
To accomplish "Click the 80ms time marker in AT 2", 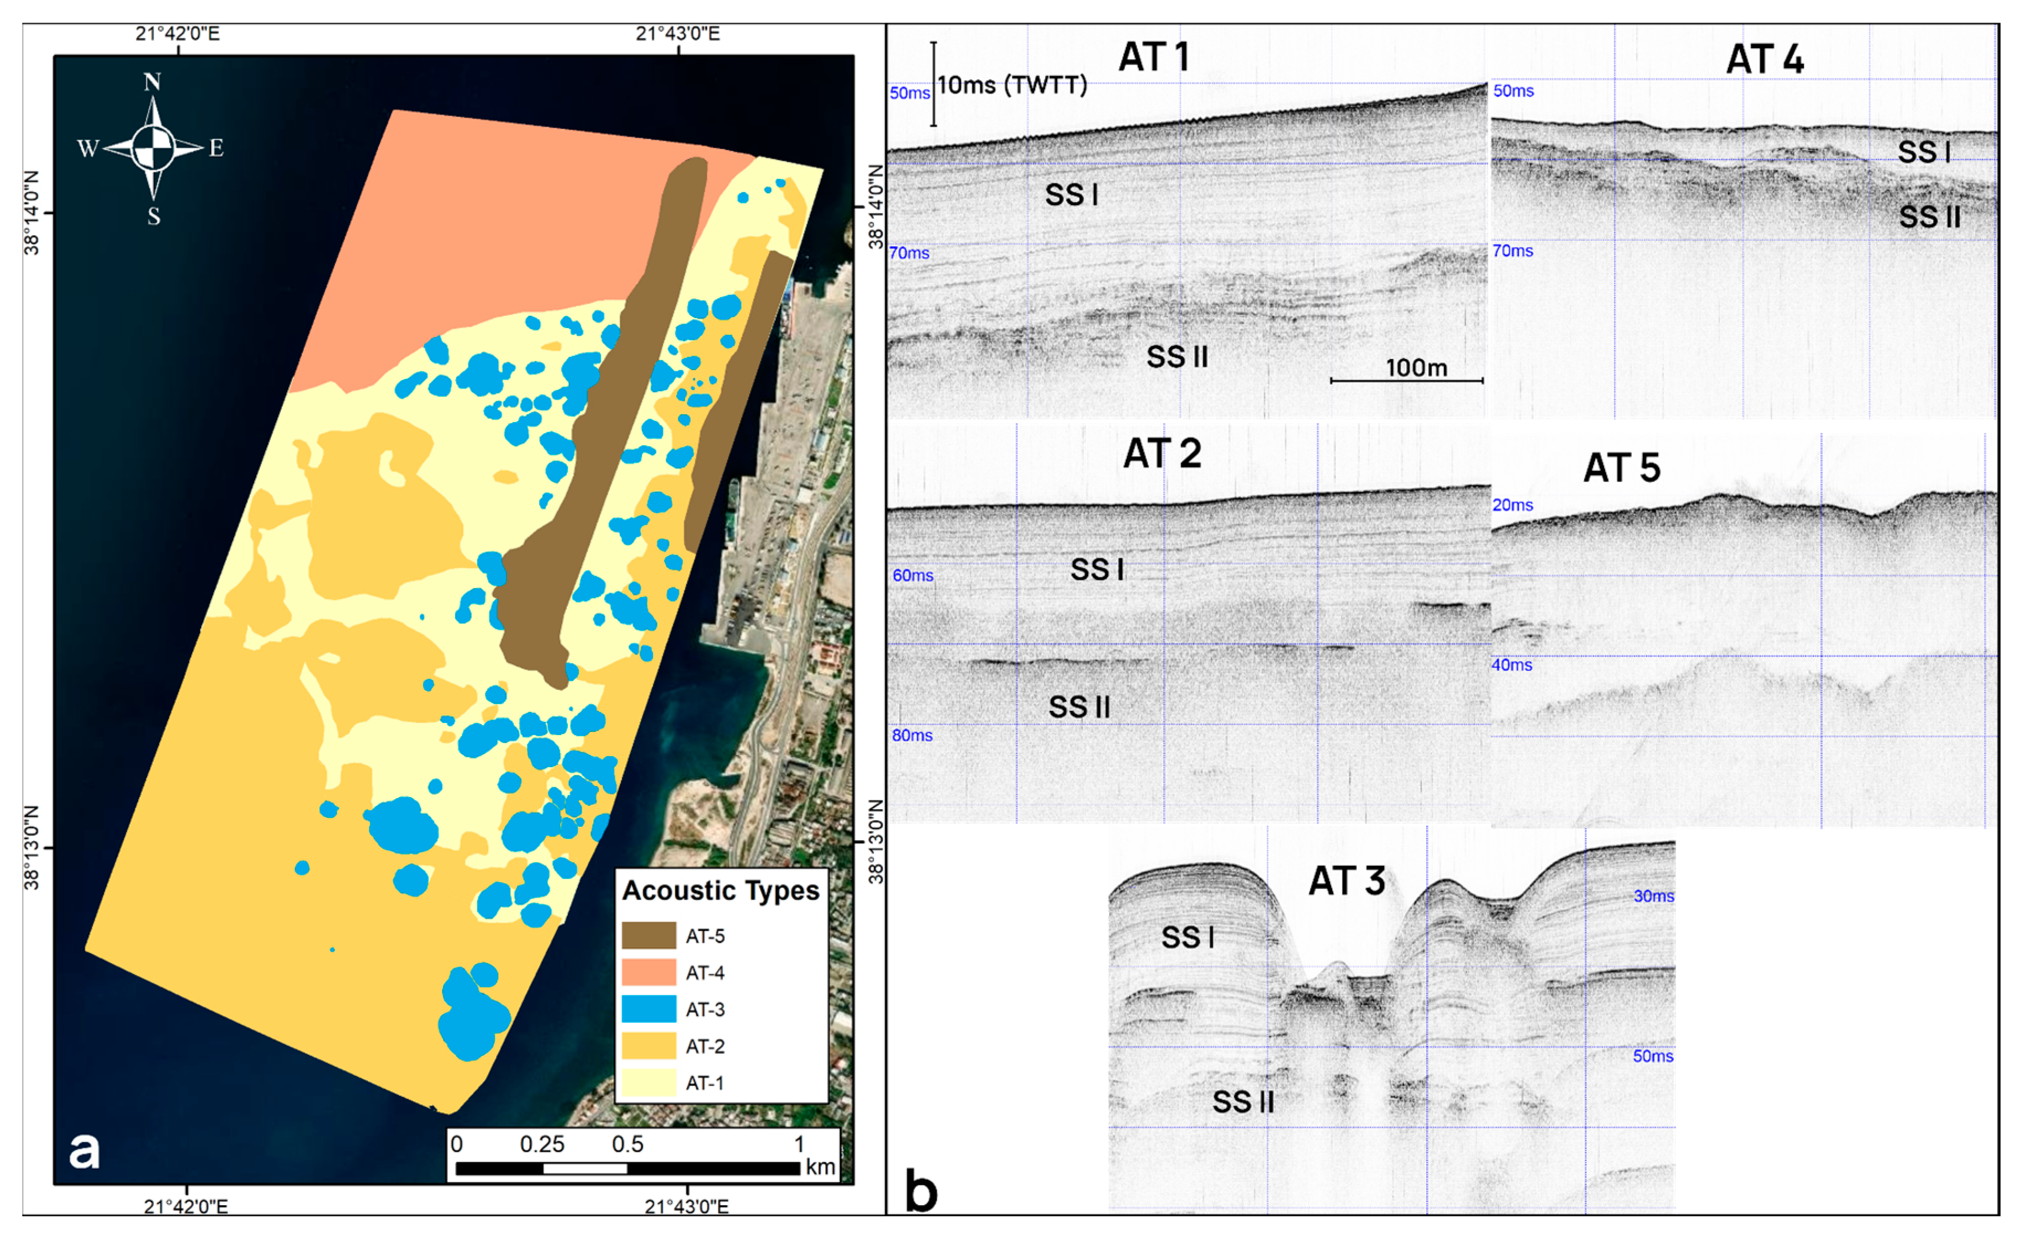I will pos(912,735).
